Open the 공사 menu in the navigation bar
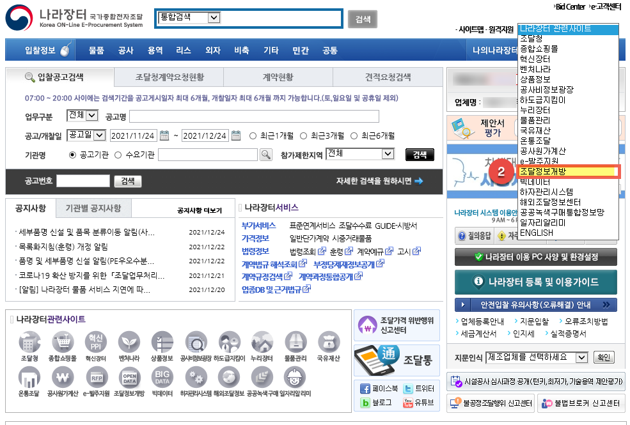Viewport: 630px width, 425px height. [125, 50]
